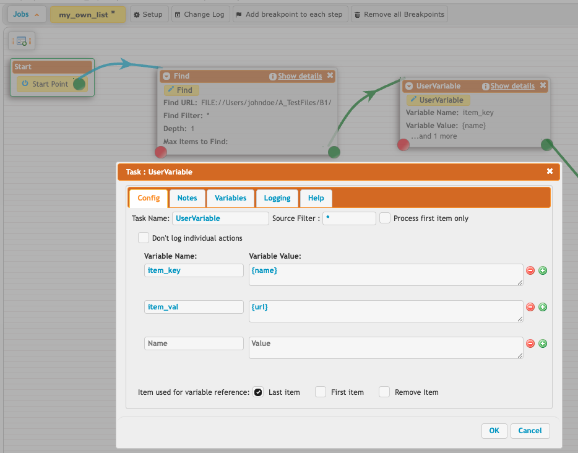Click Remove all Breakpoints button
The width and height of the screenshot is (578, 453).
click(x=399, y=14)
